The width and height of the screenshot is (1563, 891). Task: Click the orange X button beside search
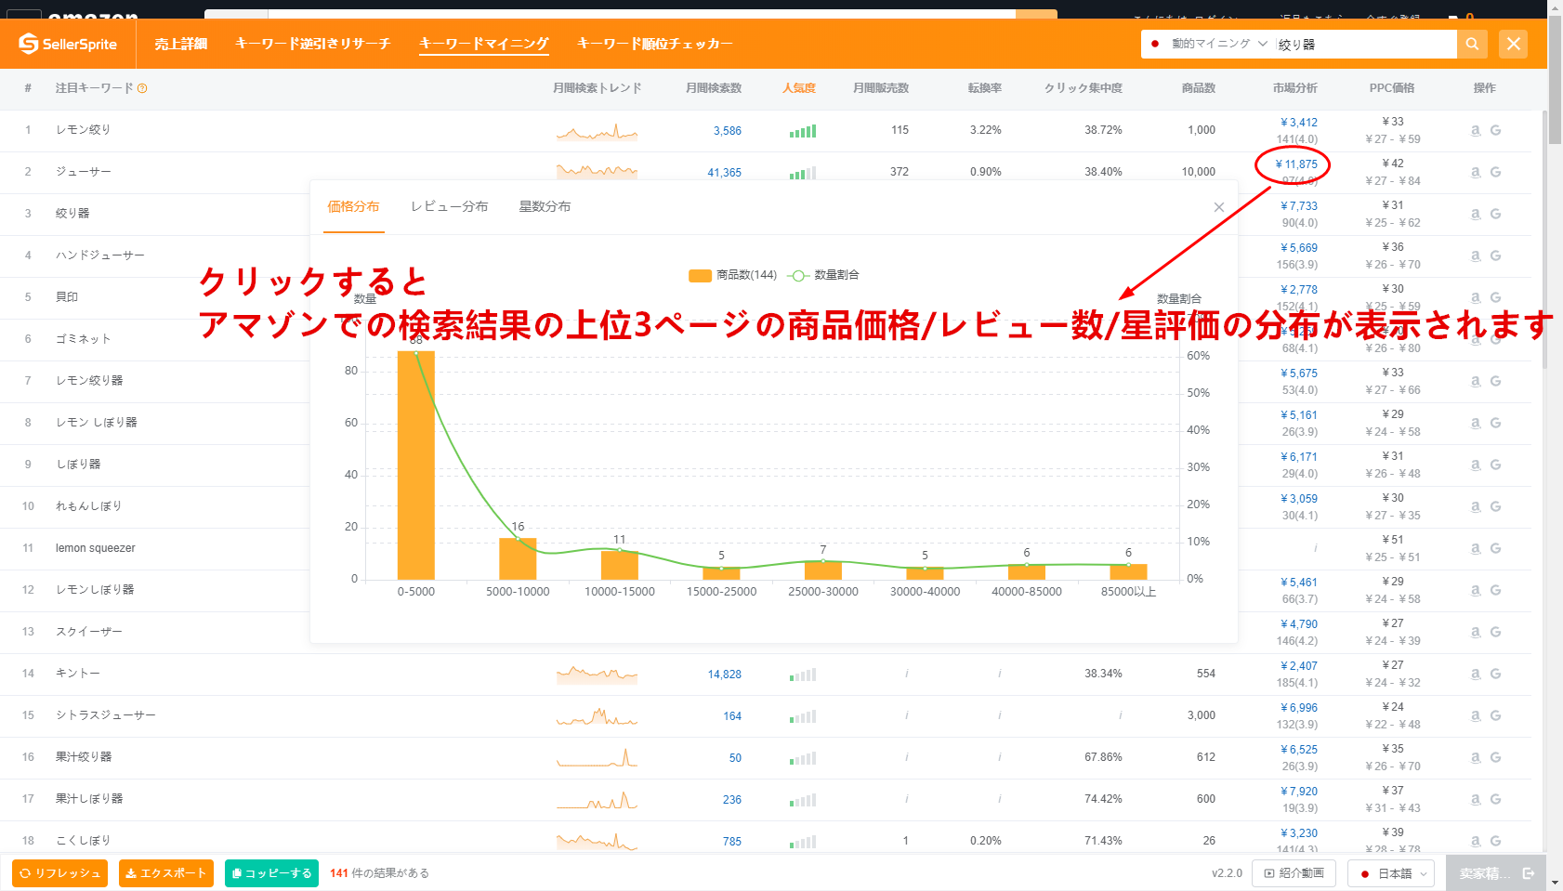(x=1513, y=44)
